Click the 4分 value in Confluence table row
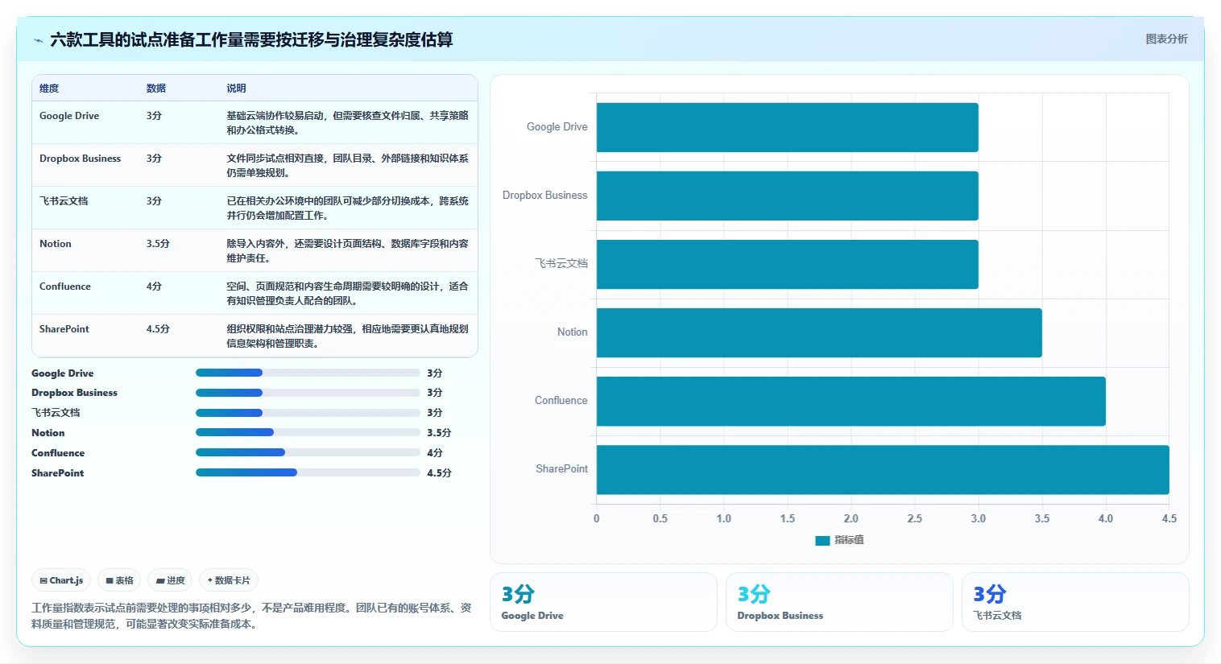The height and width of the screenshot is (664, 1221). coord(154,287)
